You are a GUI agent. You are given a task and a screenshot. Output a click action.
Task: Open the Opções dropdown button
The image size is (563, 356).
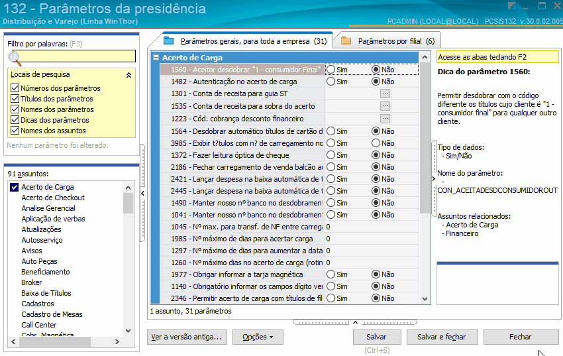coord(258,337)
